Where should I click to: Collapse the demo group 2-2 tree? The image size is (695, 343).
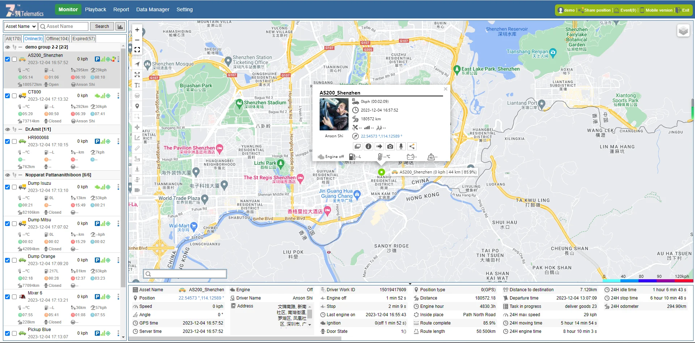click(x=20, y=47)
